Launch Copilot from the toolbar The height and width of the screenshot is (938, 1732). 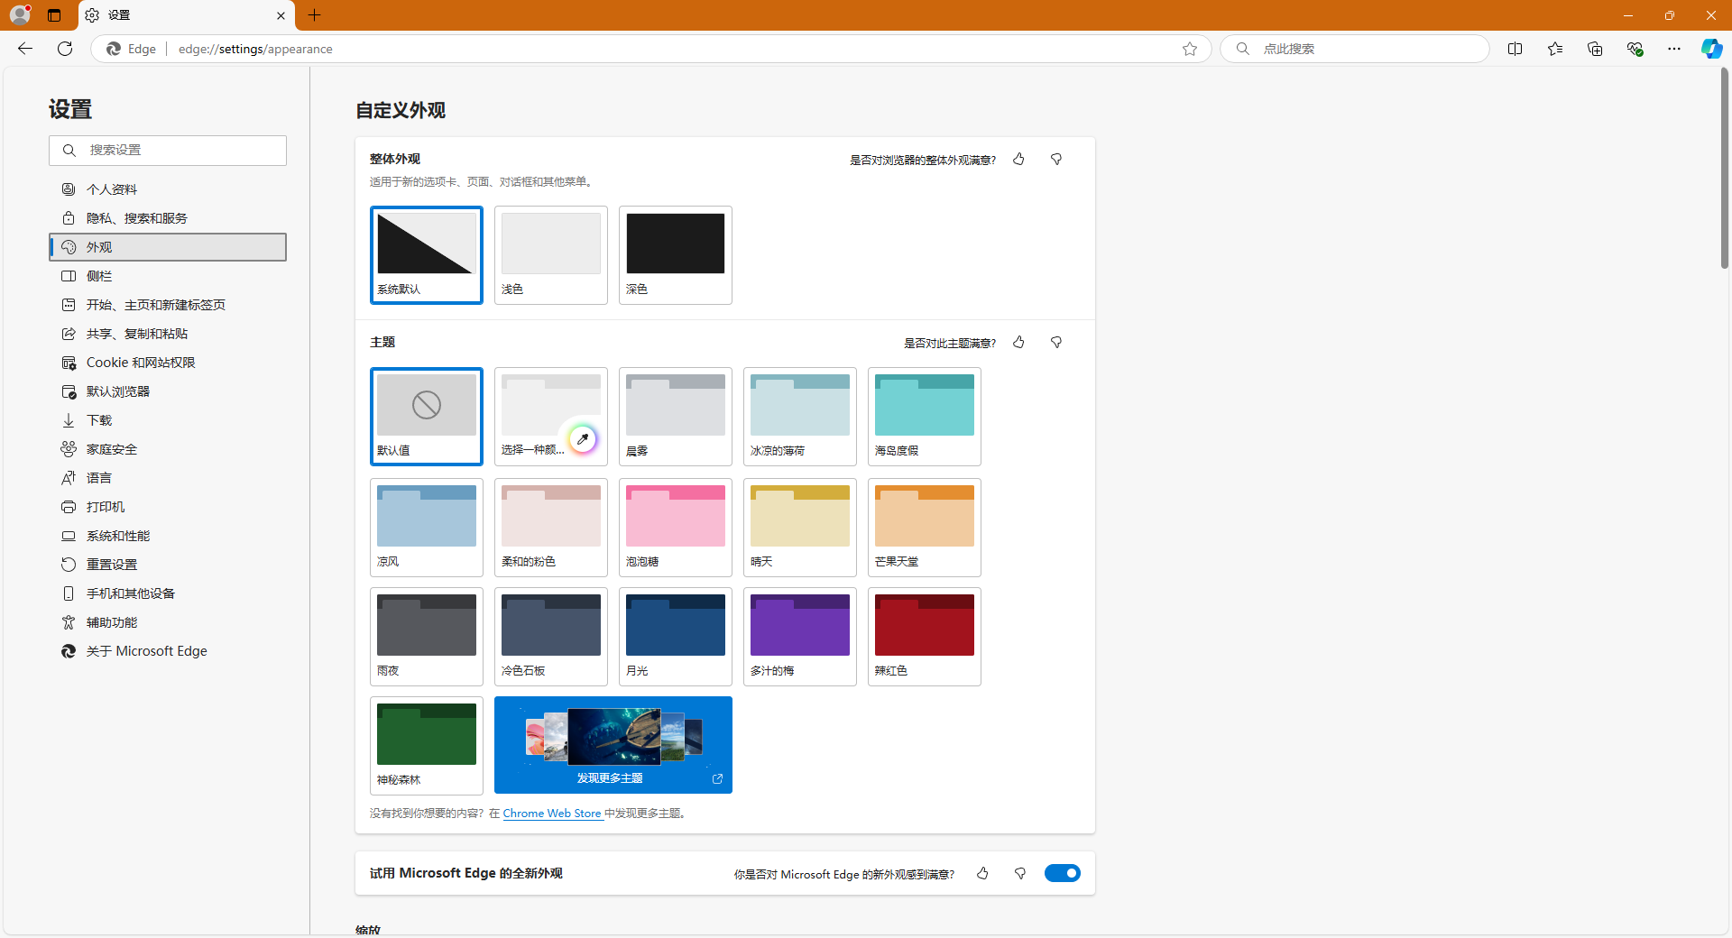[x=1711, y=49]
